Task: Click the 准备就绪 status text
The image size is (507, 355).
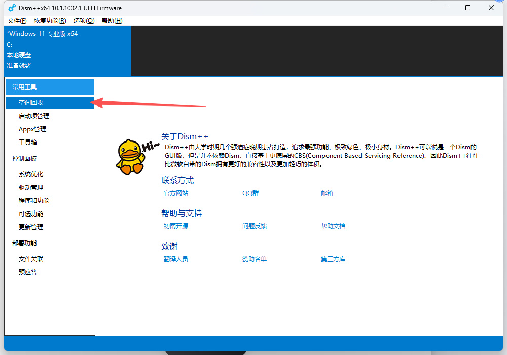Action: (x=19, y=66)
